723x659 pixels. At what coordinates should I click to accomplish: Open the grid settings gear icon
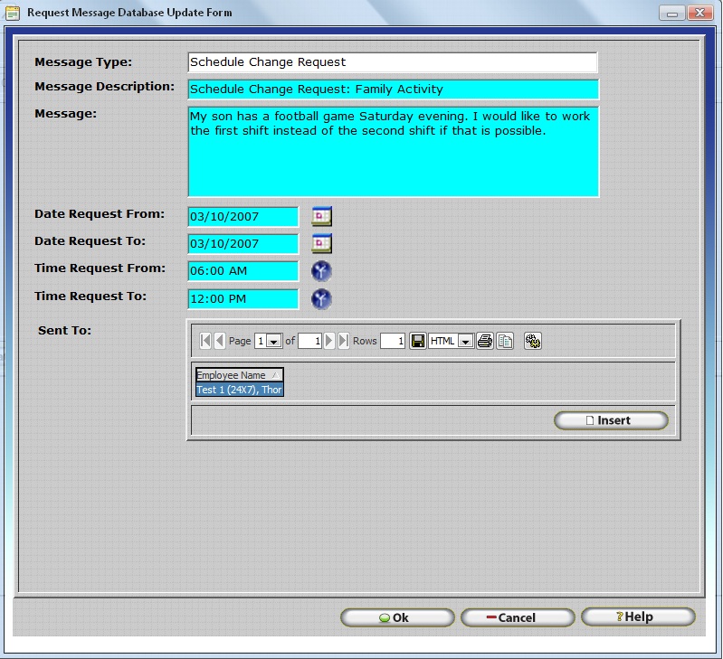[x=533, y=341]
